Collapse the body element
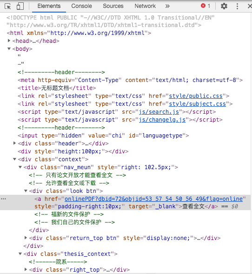 click(x=9, y=49)
